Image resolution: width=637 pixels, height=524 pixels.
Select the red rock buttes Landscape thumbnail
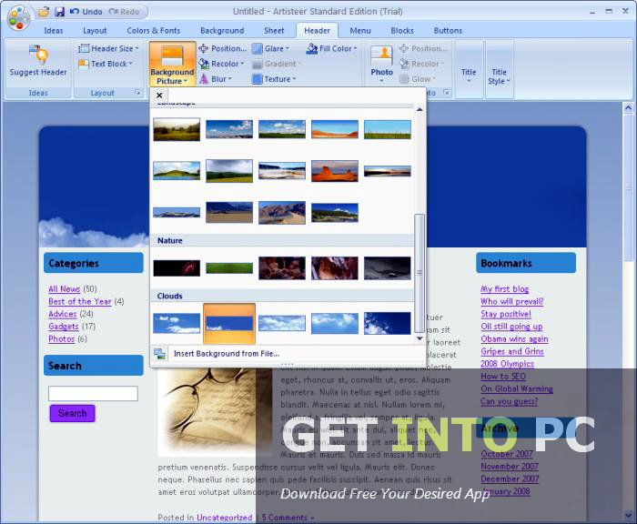335,171
